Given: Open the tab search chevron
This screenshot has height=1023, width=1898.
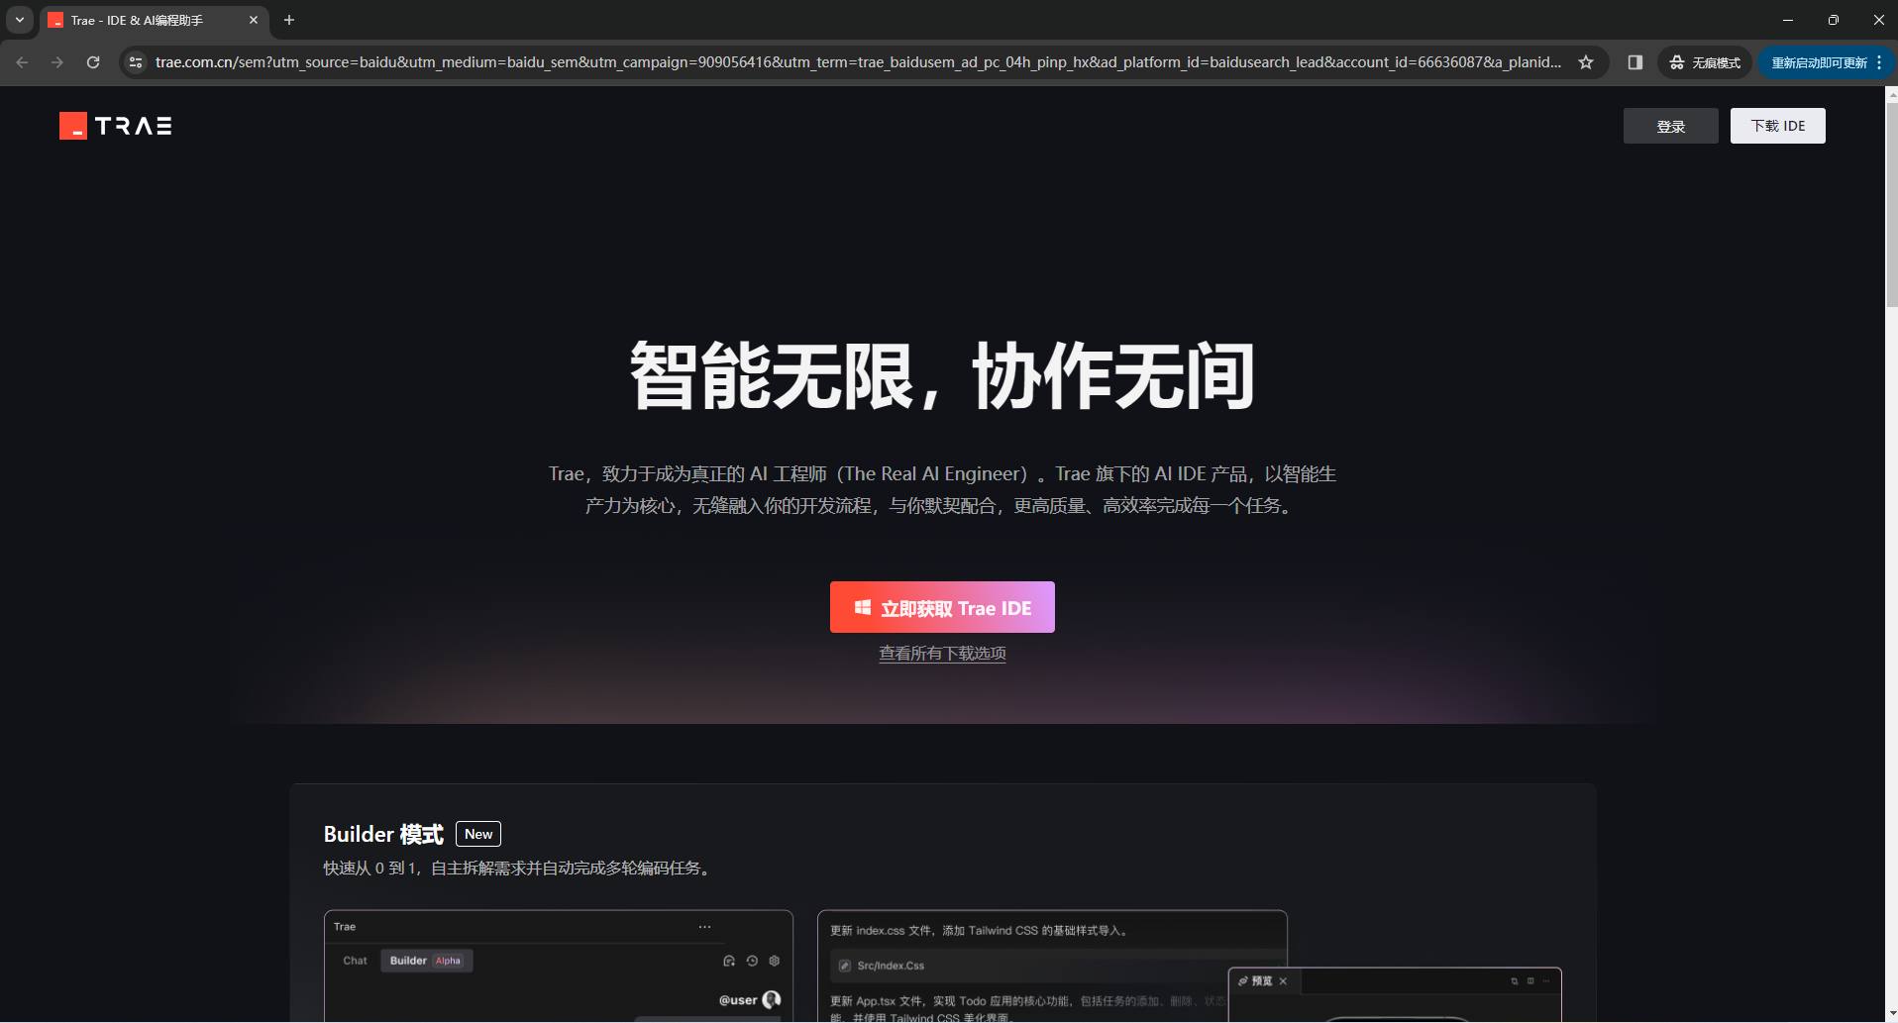Looking at the screenshot, I should click(x=19, y=19).
